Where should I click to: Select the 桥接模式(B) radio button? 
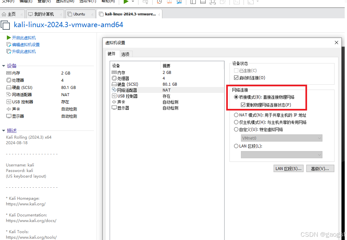(x=236, y=97)
